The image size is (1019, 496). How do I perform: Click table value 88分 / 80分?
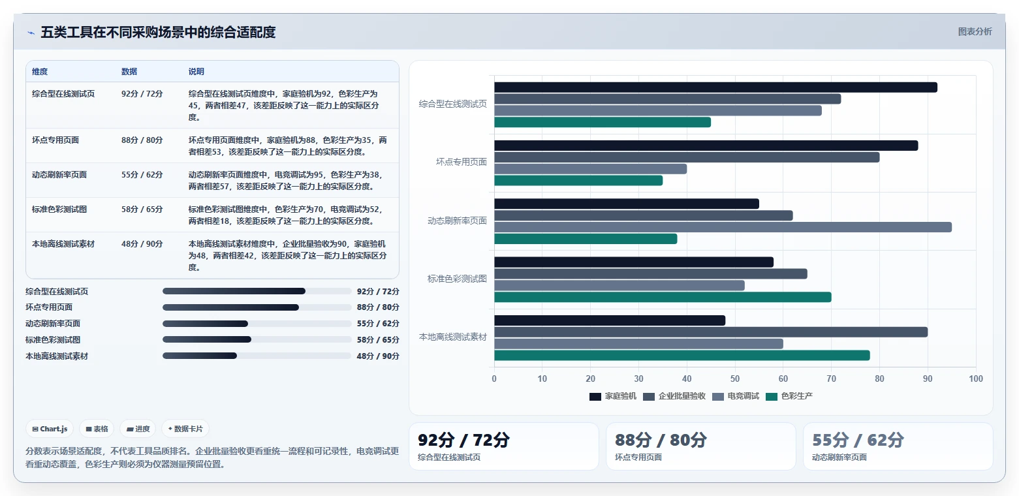(142, 140)
